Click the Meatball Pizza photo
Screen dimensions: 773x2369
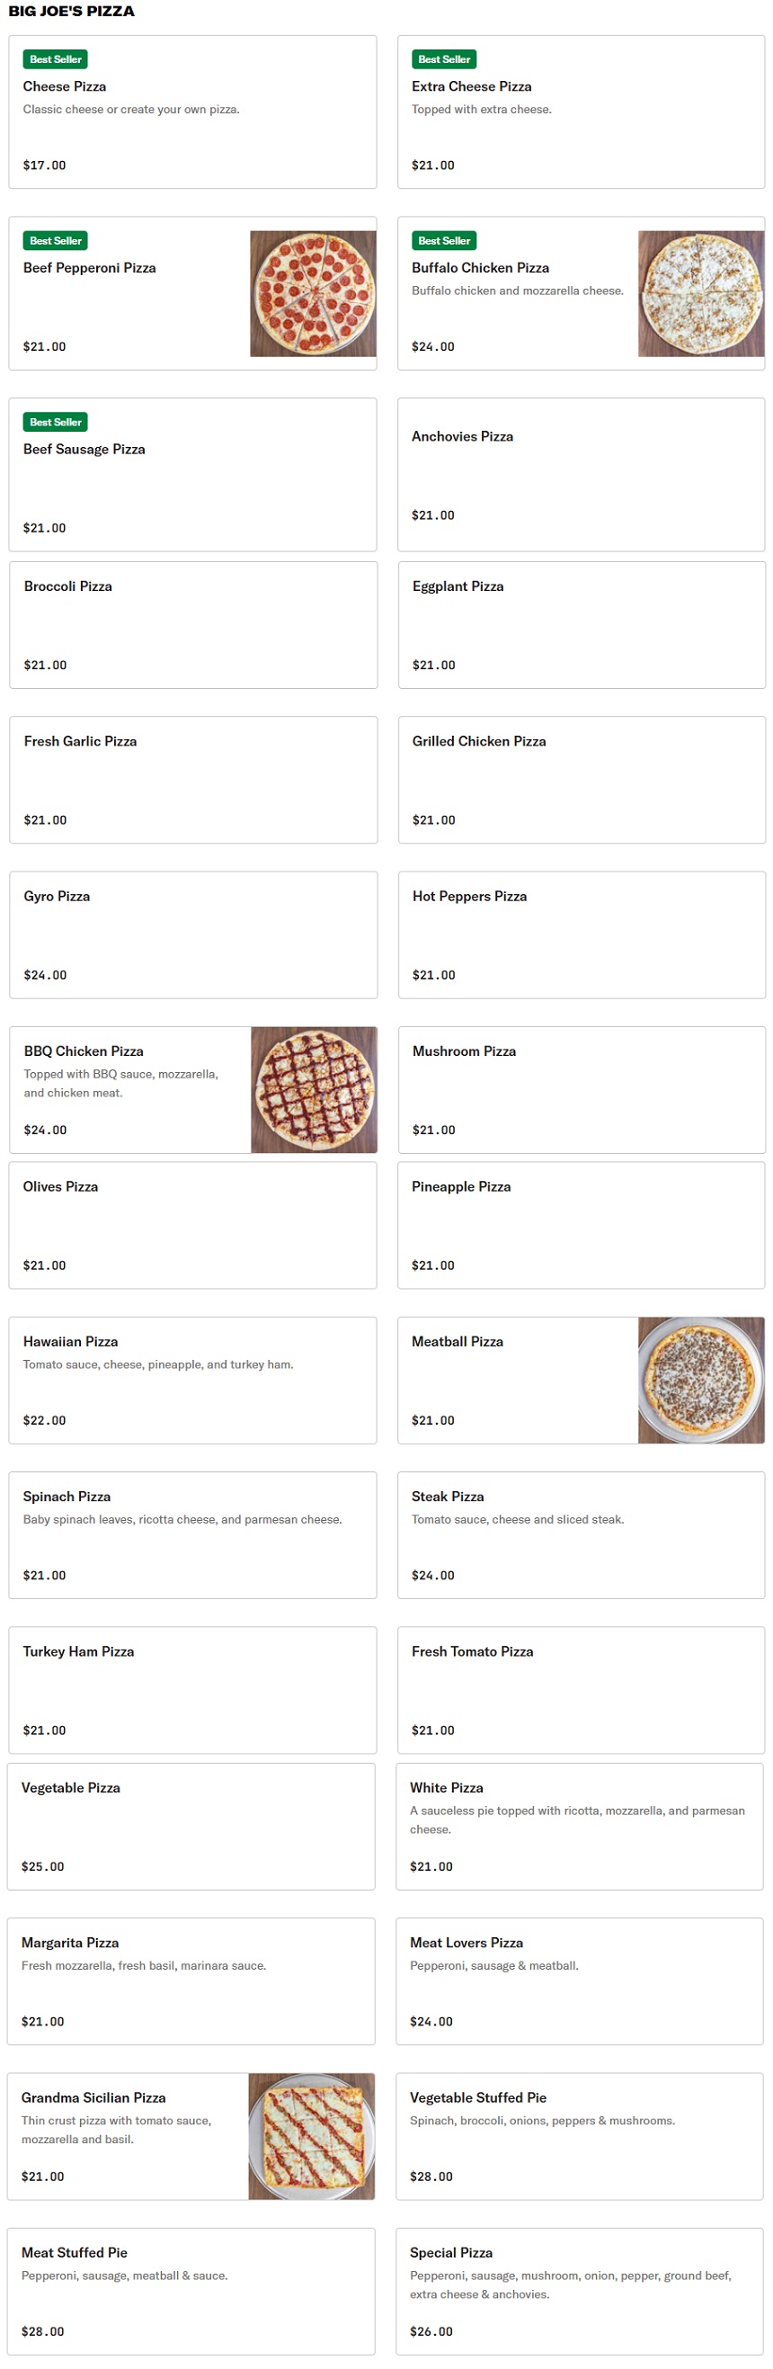pyautogui.click(x=700, y=1379)
